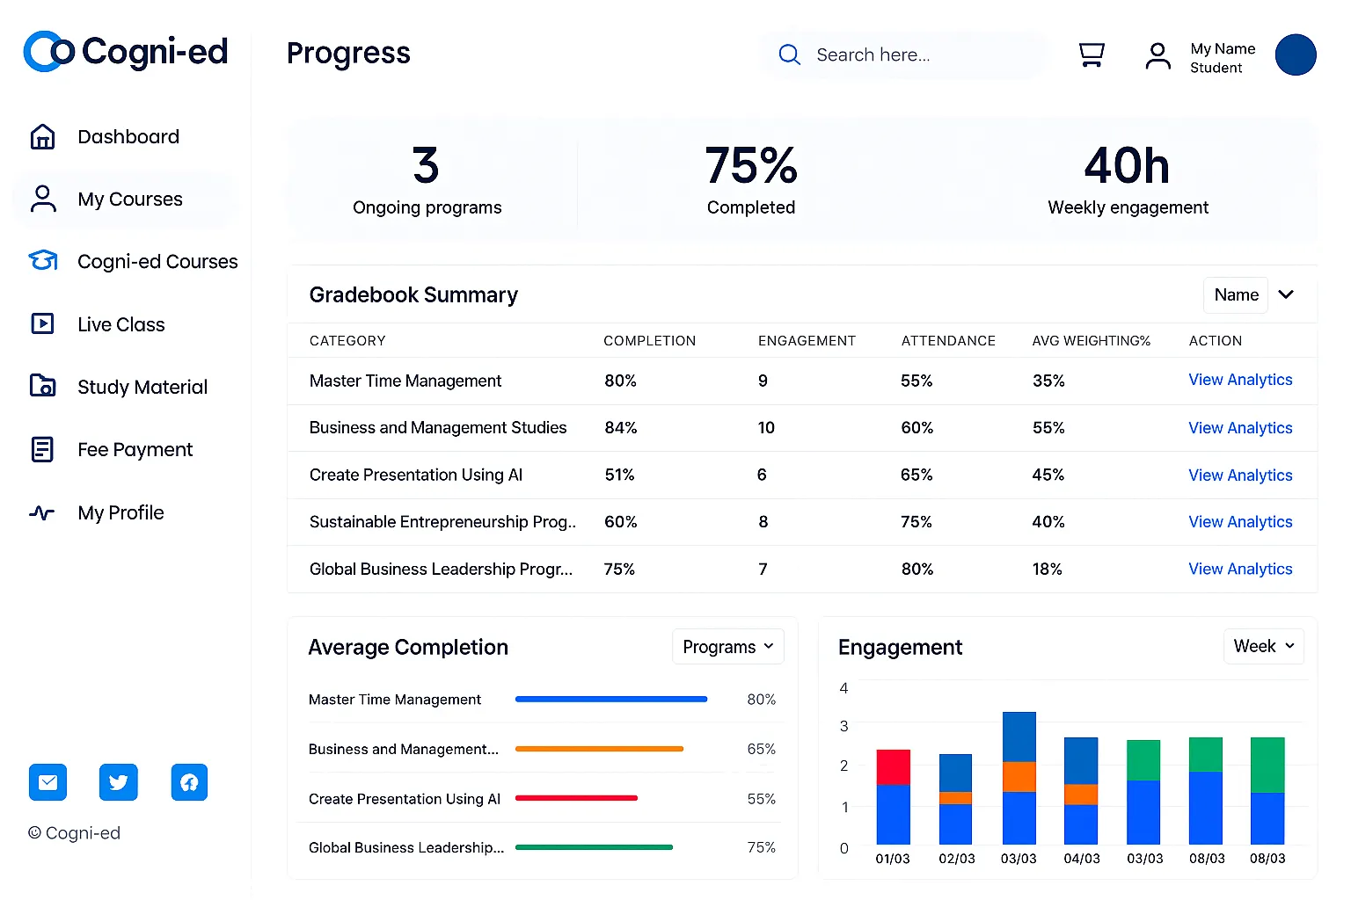Click the 01/03 engagement bar
Image resolution: width=1351 pixels, height=900 pixels.
coord(893,796)
